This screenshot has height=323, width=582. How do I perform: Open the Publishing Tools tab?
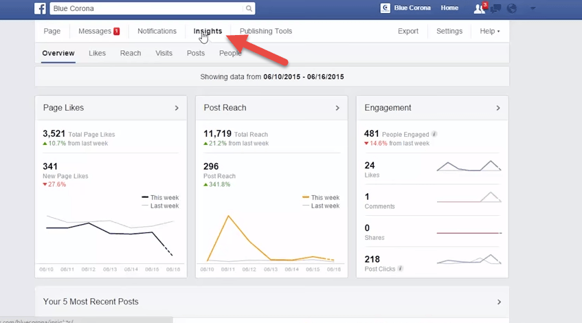265,32
